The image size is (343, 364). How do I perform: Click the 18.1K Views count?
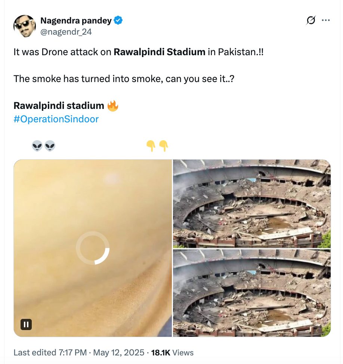(172, 353)
